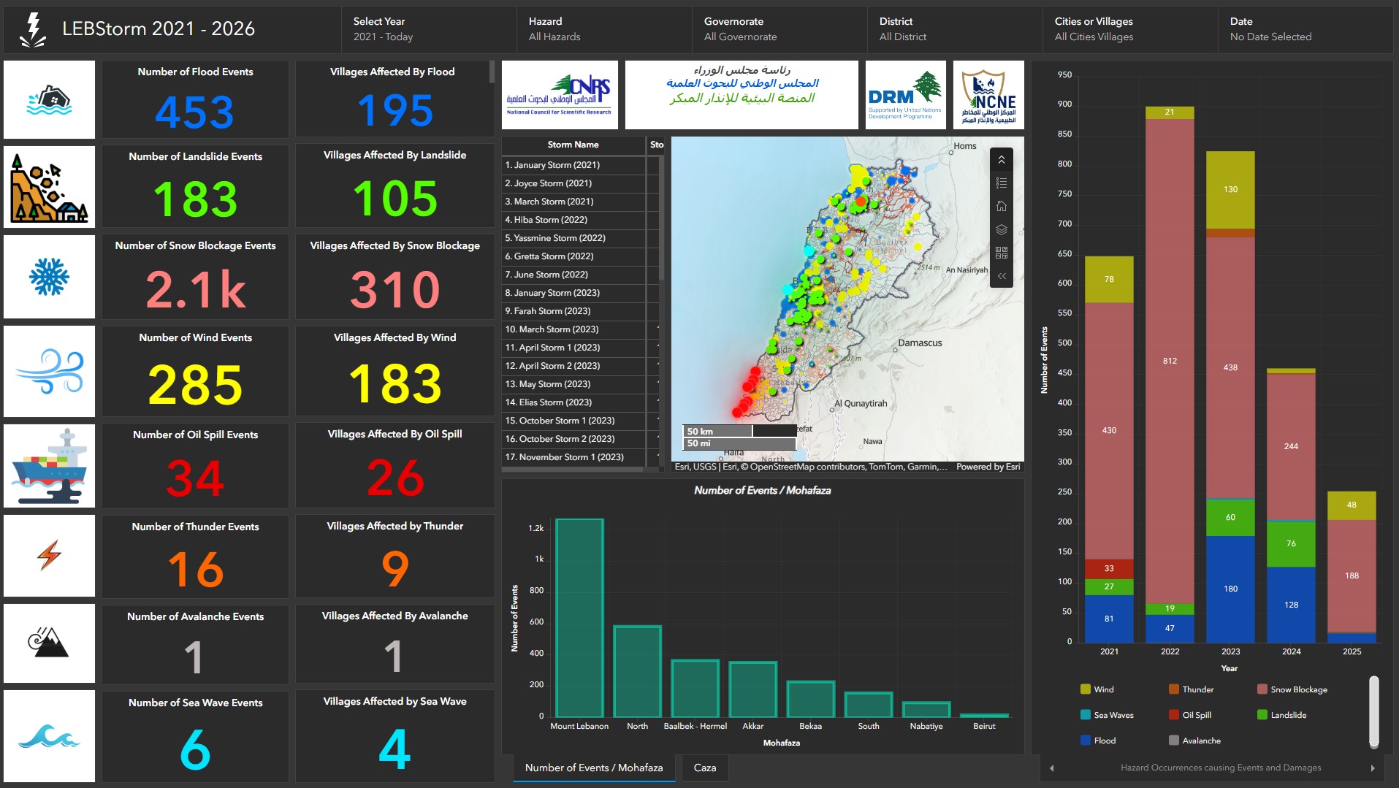The width and height of the screenshot is (1399, 788).
Task: Open the map legend tool
Action: [x=1001, y=183]
